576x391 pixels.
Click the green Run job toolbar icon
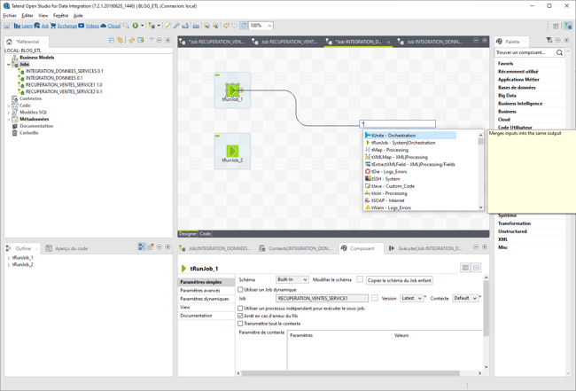136,26
